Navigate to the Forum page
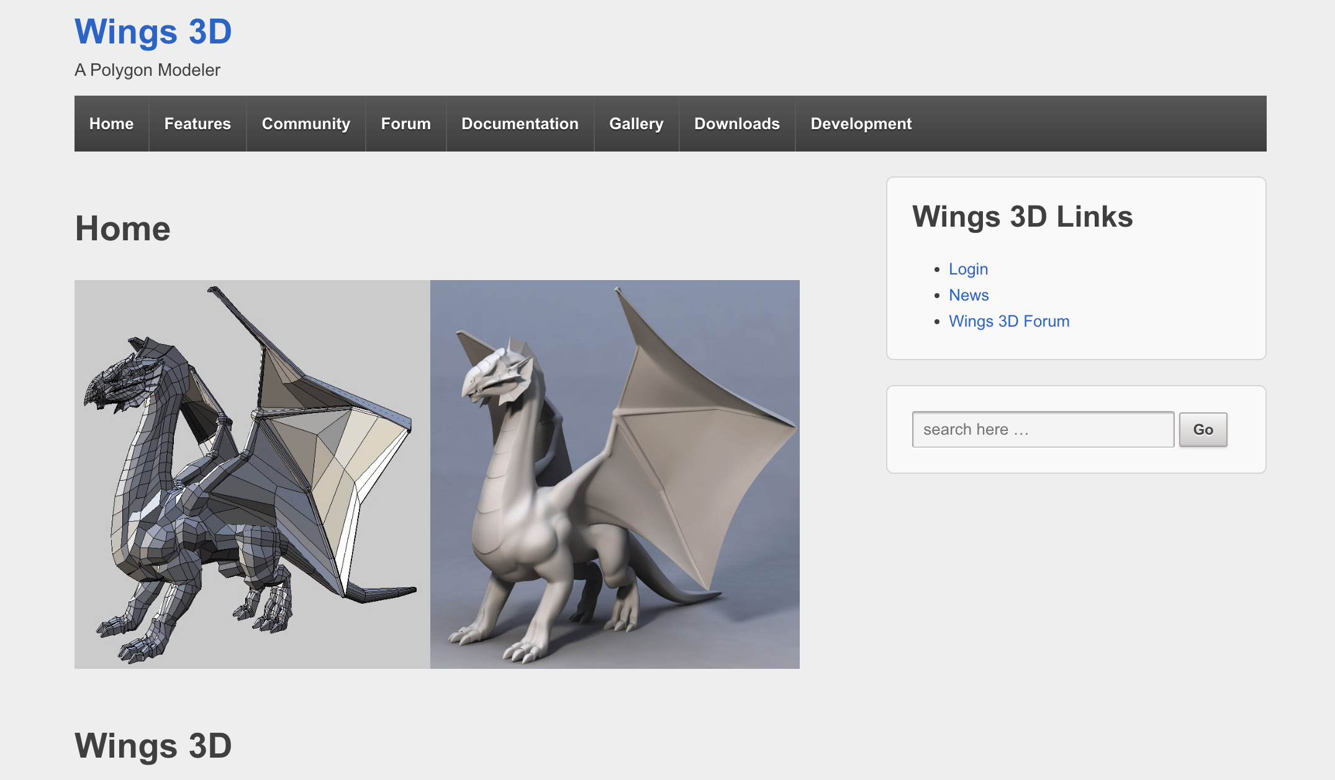The width and height of the screenshot is (1335, 780). click(x=405, y=124)
